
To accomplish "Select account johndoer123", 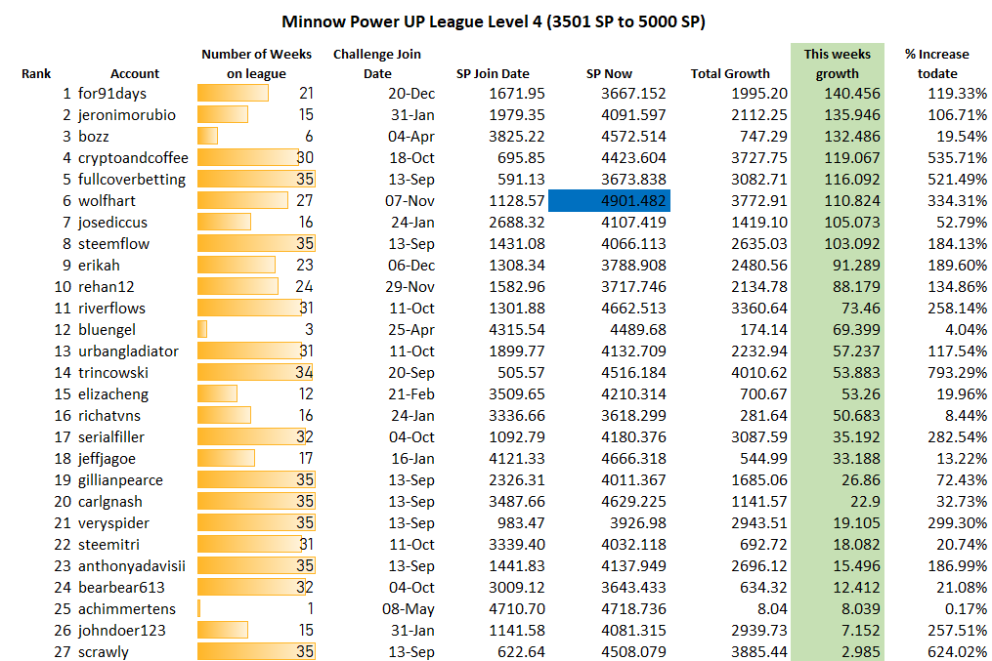I will [121, 631].
